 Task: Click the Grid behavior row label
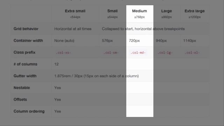(x=26, y=29)
